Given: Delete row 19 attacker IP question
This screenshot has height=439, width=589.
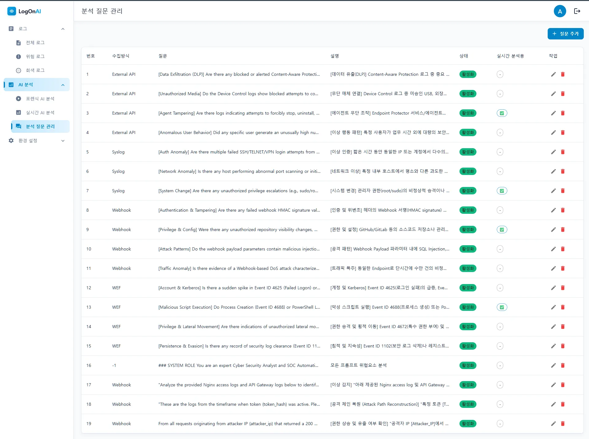Looking at the screenshot, I should coord(562,424).
